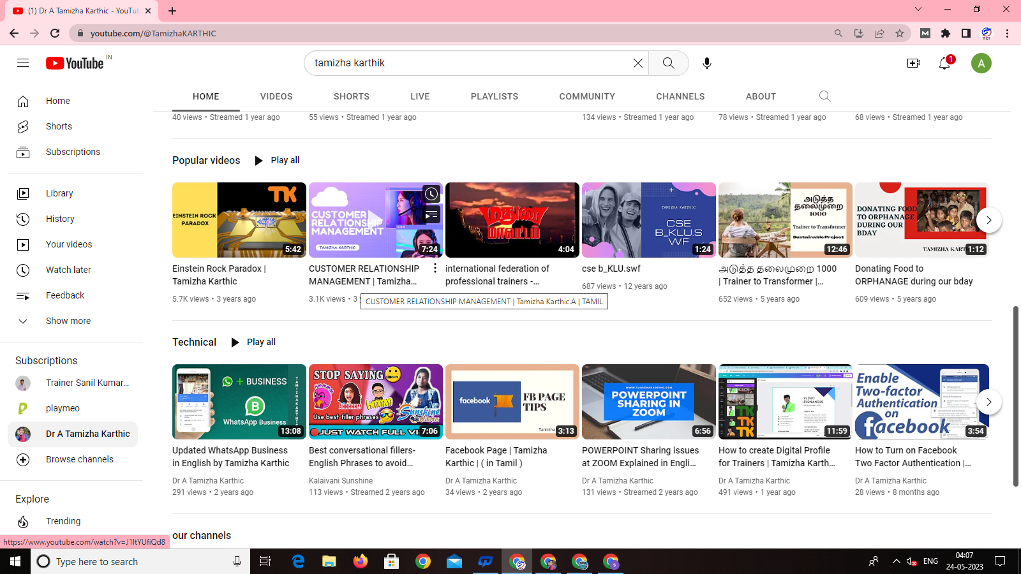Expand the sidebar with Show more
The image size is (1021, 574).
pos(68,321)
